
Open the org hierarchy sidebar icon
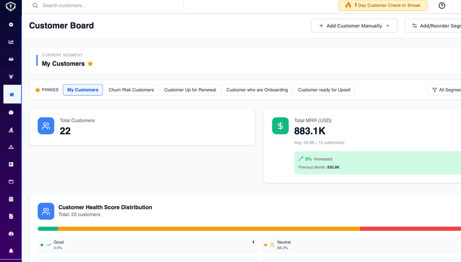click(11, 147)
